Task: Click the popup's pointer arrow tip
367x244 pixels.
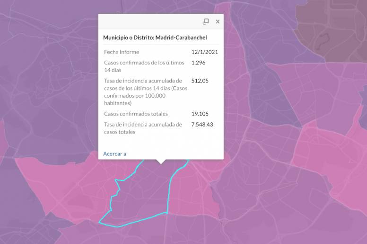Action: (x=161, y=163)
